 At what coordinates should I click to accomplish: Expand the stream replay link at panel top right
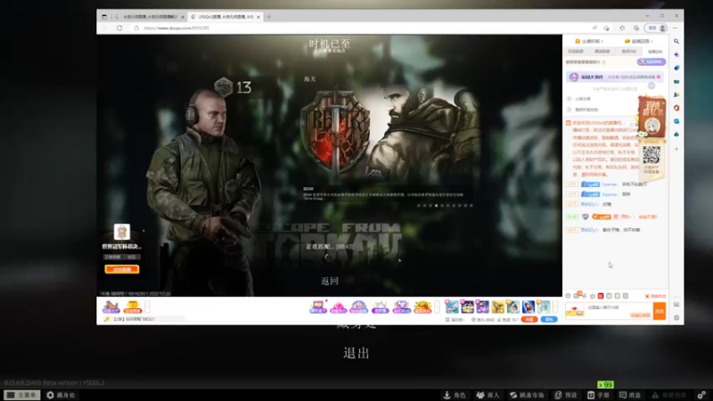coord(639,41)
